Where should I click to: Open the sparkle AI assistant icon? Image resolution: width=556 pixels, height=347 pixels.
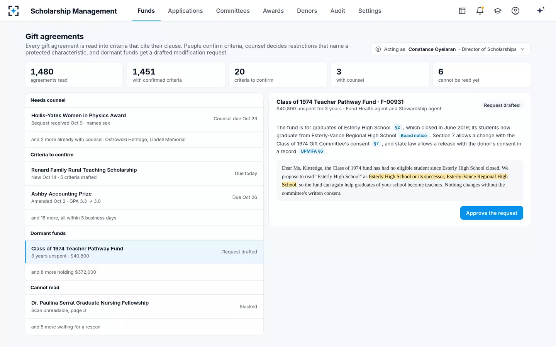(x=541, y=10)
